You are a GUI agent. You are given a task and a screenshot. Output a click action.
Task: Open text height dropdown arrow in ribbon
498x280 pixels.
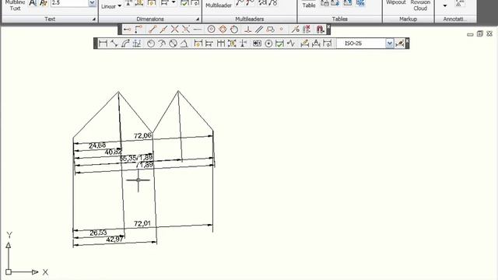(x=92, y=3)
